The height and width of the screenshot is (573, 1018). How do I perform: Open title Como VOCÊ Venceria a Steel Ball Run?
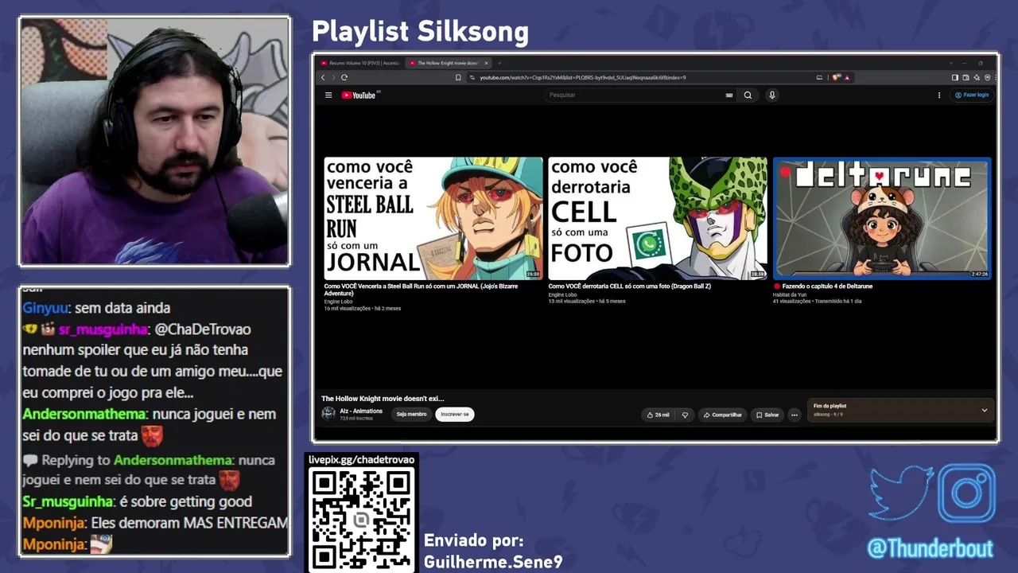point(421,290)
